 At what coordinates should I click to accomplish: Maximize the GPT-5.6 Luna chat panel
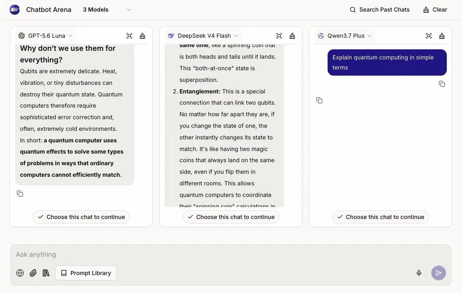129,36
